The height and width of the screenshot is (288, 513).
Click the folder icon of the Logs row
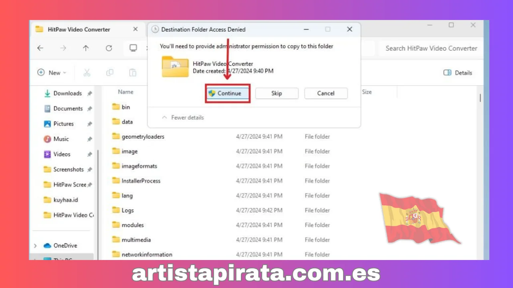(116, 210)
